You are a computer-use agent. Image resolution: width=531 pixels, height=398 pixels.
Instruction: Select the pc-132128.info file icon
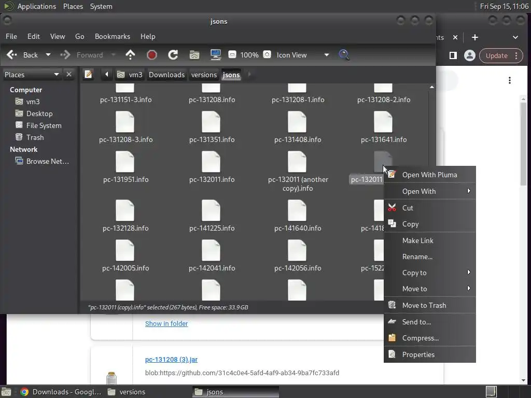(125, 210)
